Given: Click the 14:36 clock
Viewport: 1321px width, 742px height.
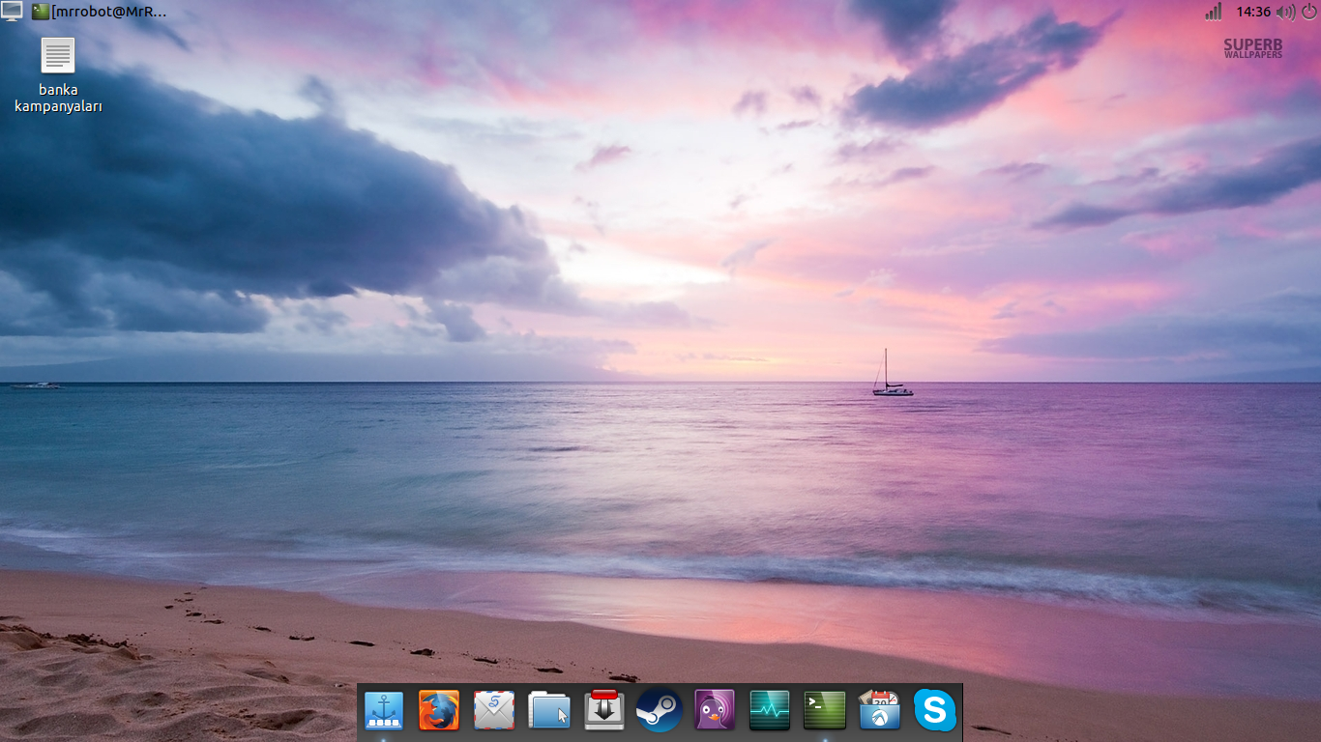Looking at the screenshot, I should pyautogui.click(x=1253, y=12).
